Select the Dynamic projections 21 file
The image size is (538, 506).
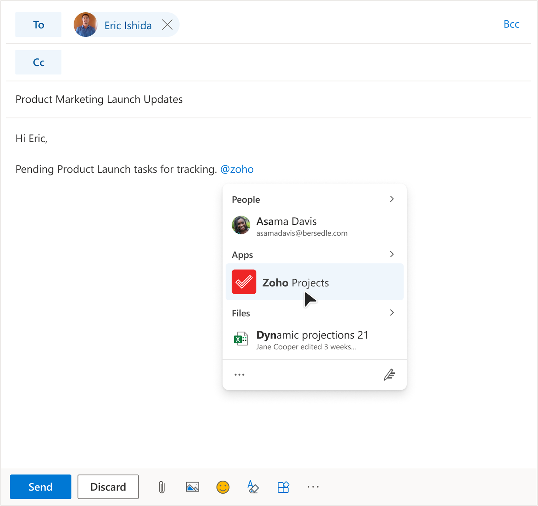(x=312, y=340)
